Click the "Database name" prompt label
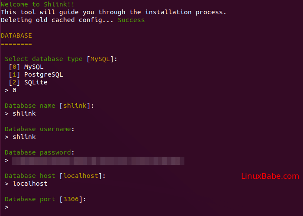The image size is (303, 216). coord(30,106)
